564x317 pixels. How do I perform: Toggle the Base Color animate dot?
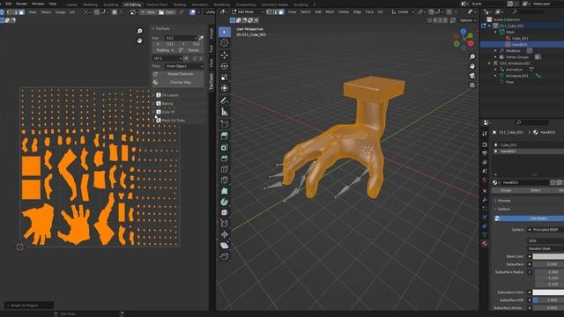coord(530,256)
